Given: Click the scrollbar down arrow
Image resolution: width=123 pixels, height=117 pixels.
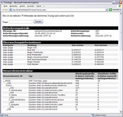Looking at the screenshot, I should 121,112.
